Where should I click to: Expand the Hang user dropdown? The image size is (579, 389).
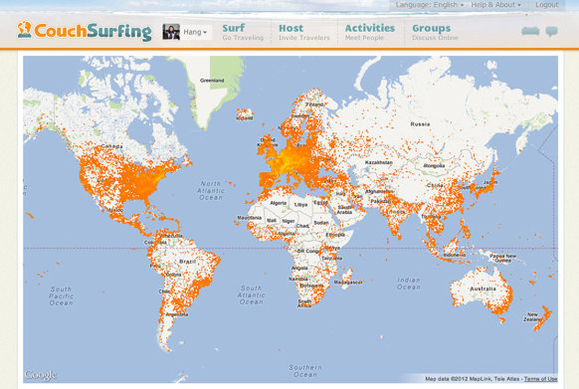[x=195, y=32]
